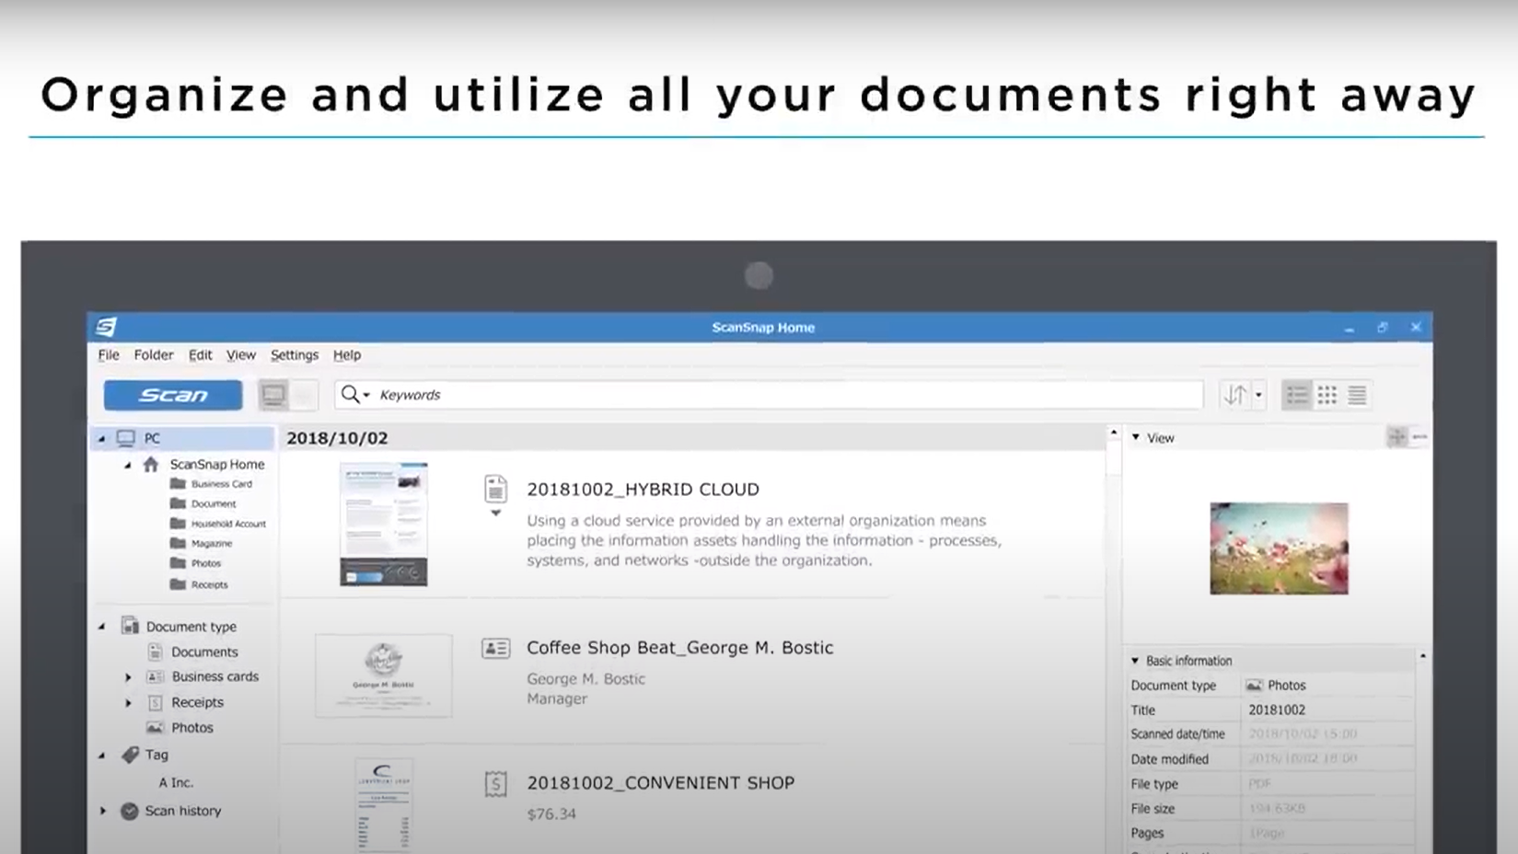Click the Document type icon
This screenshot has height=854, width=1518.
coord(130,626)
